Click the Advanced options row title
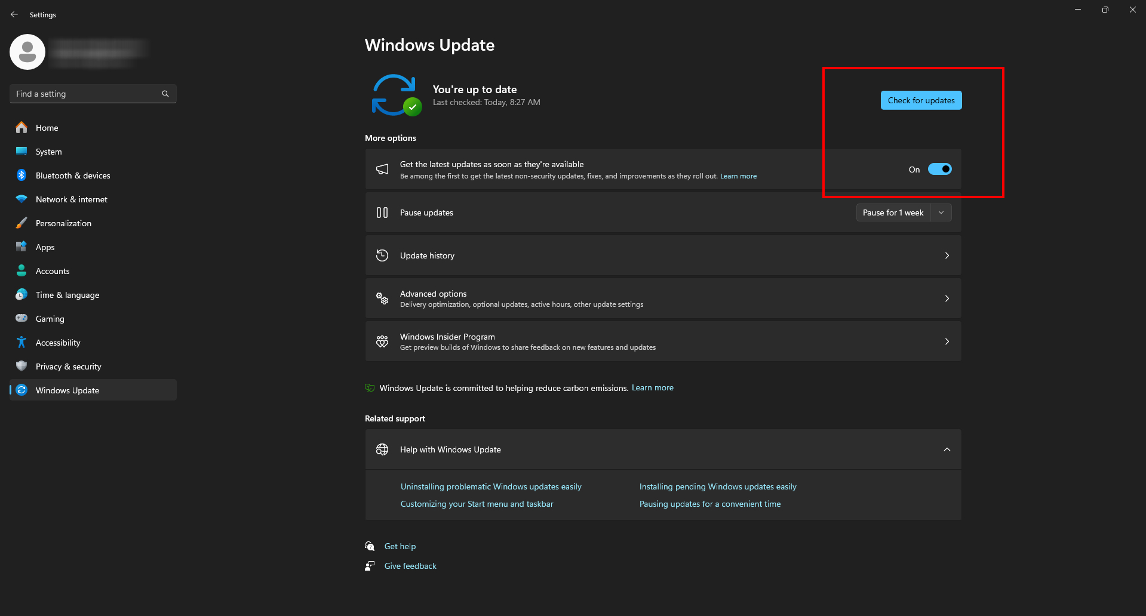 [x=434, y=294]
